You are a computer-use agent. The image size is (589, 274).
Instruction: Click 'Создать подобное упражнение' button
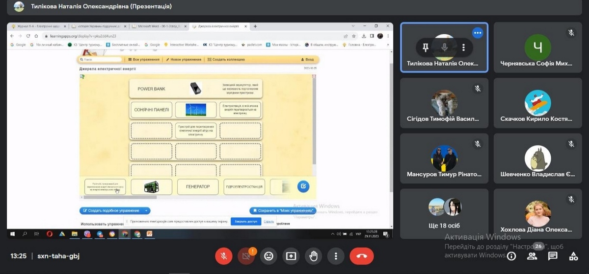(x=110, y=210)
